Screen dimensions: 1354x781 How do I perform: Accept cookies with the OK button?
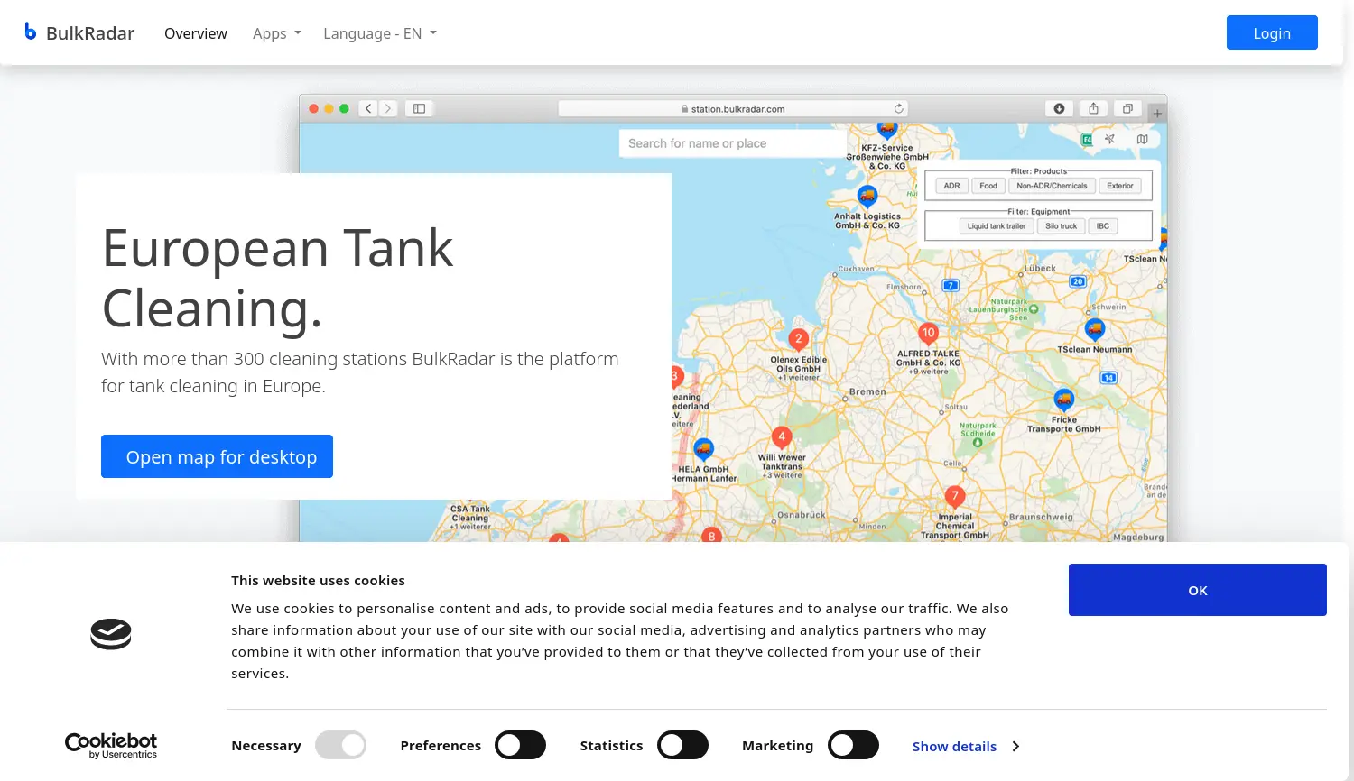[1197, 589]
